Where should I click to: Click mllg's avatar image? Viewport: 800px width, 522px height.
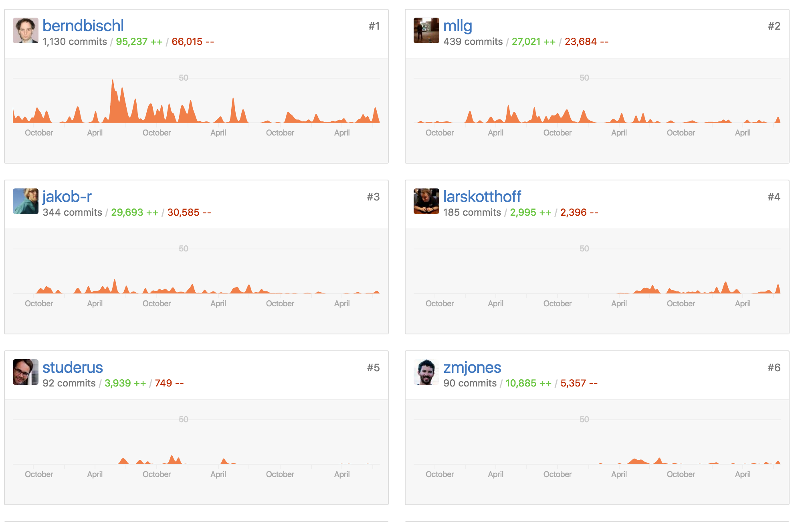426,30
